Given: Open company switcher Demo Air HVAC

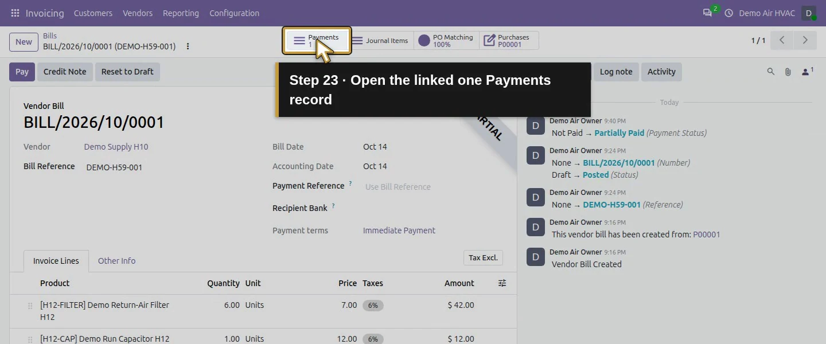Looking at the screenshot, I should pyautogui.click(x=766, y=13).
